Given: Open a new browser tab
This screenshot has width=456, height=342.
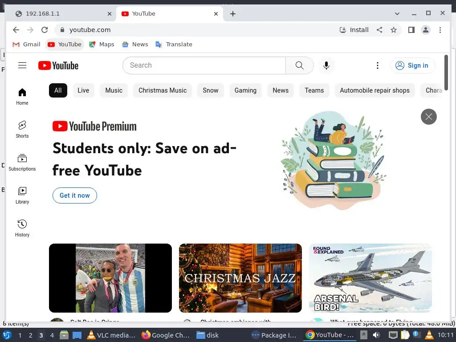Looking at the screenshot, I should tap(232, 14).
